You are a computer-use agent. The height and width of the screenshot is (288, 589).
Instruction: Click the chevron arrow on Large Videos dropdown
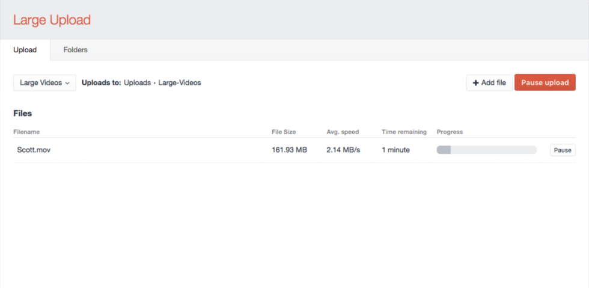[x=67, y=83]
